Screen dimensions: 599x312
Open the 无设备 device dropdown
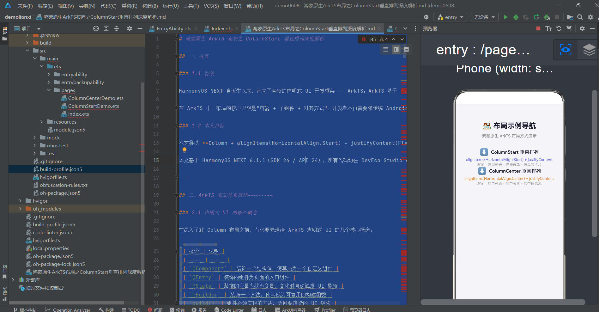click(485, 17)
